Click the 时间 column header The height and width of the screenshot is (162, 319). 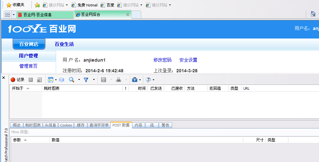click(138, 88)
